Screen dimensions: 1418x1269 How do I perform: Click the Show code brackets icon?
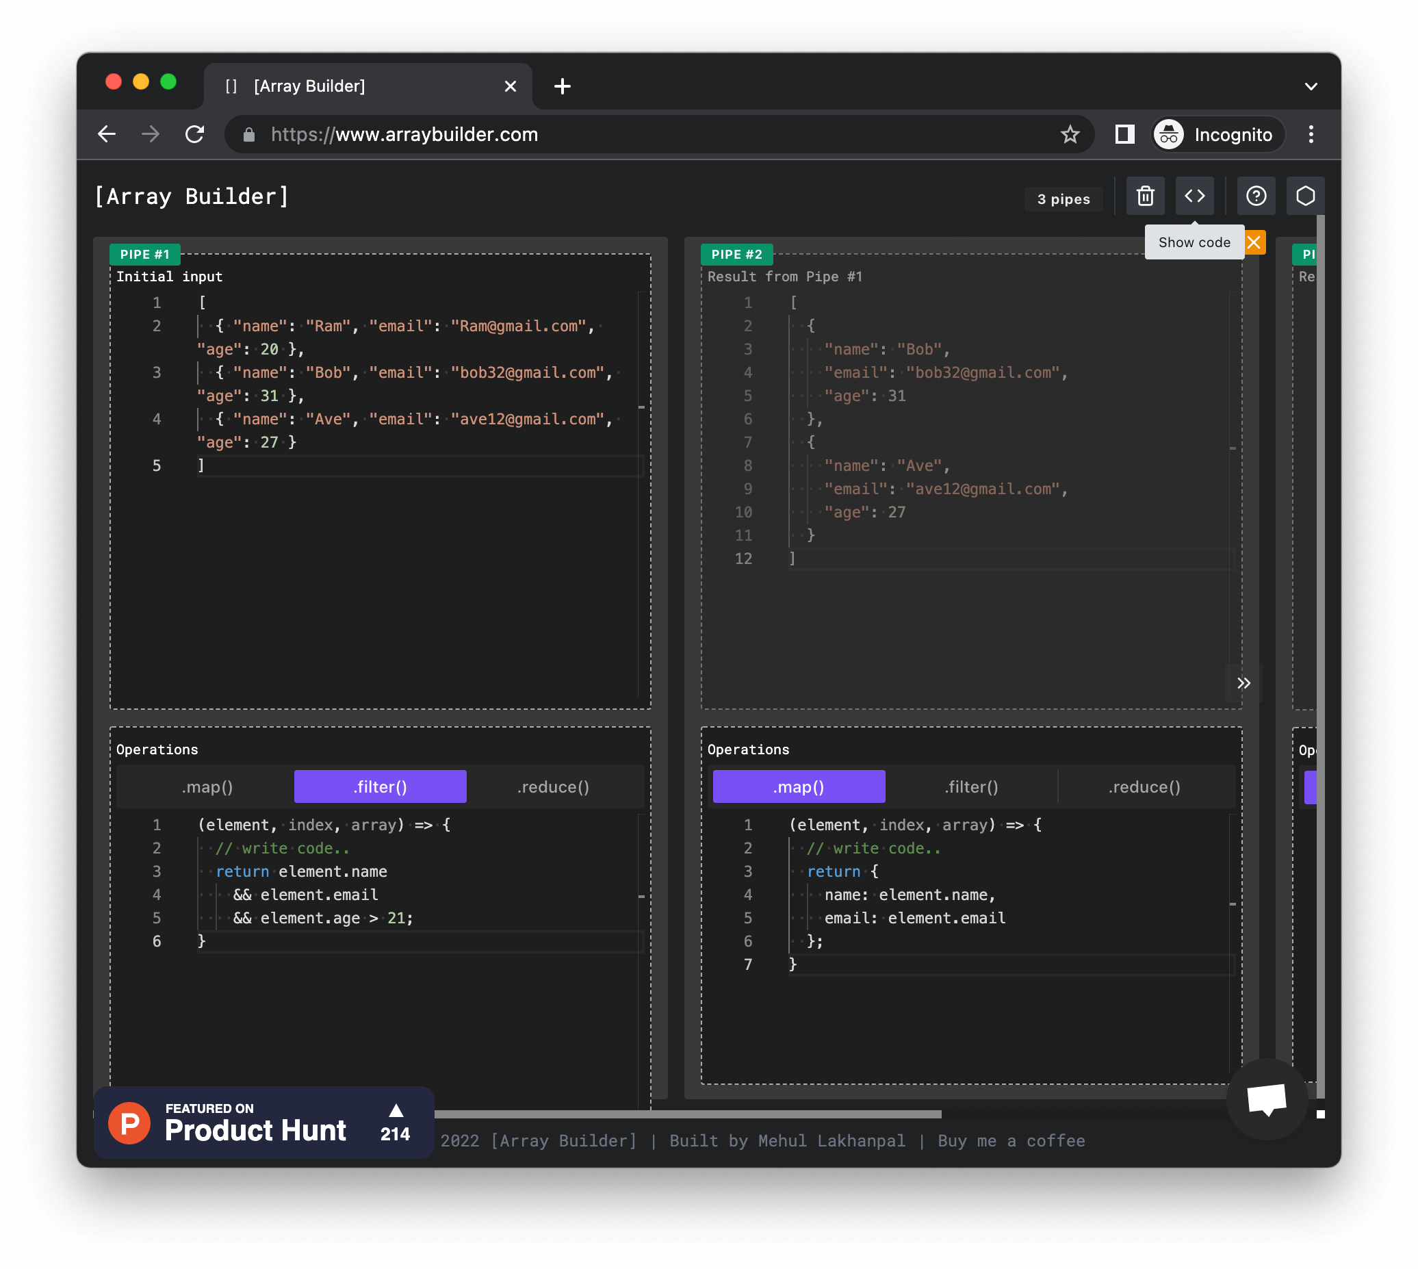[x=1194, y=196]
